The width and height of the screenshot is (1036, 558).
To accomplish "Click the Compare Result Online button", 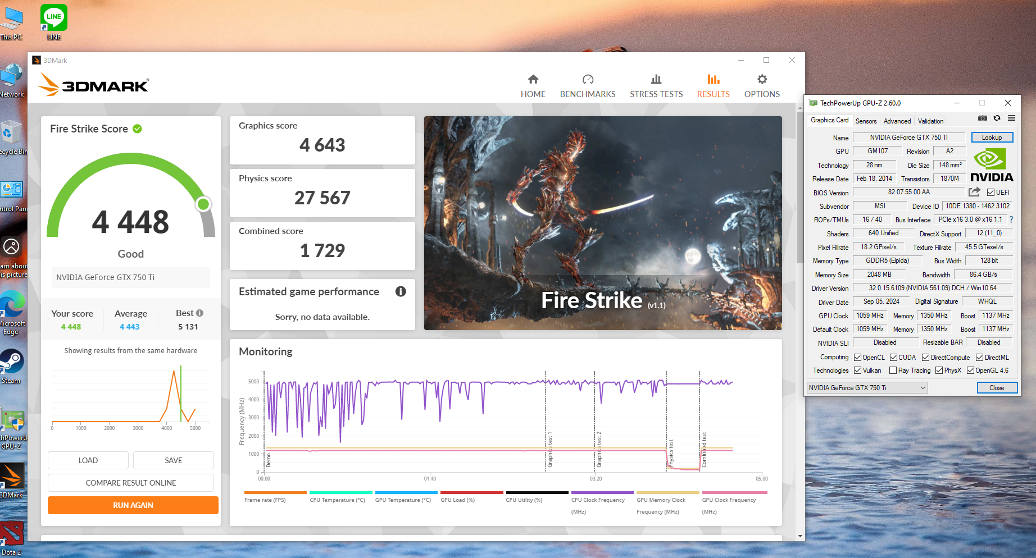I will [131, 483].
